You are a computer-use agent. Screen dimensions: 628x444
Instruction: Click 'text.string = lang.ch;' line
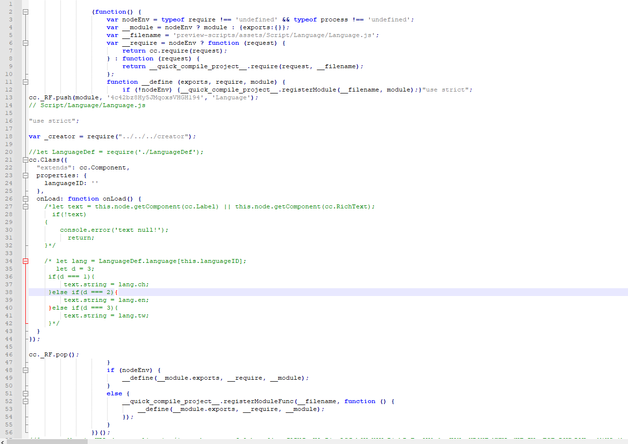point(107,284)
